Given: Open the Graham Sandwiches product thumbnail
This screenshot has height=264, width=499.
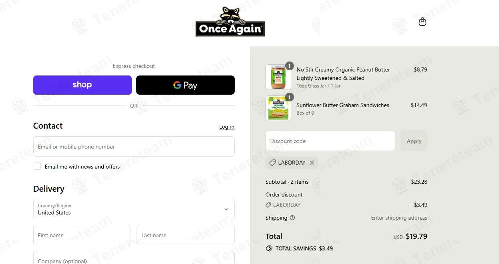Looking at the screenshot, I should pos(278,108).
